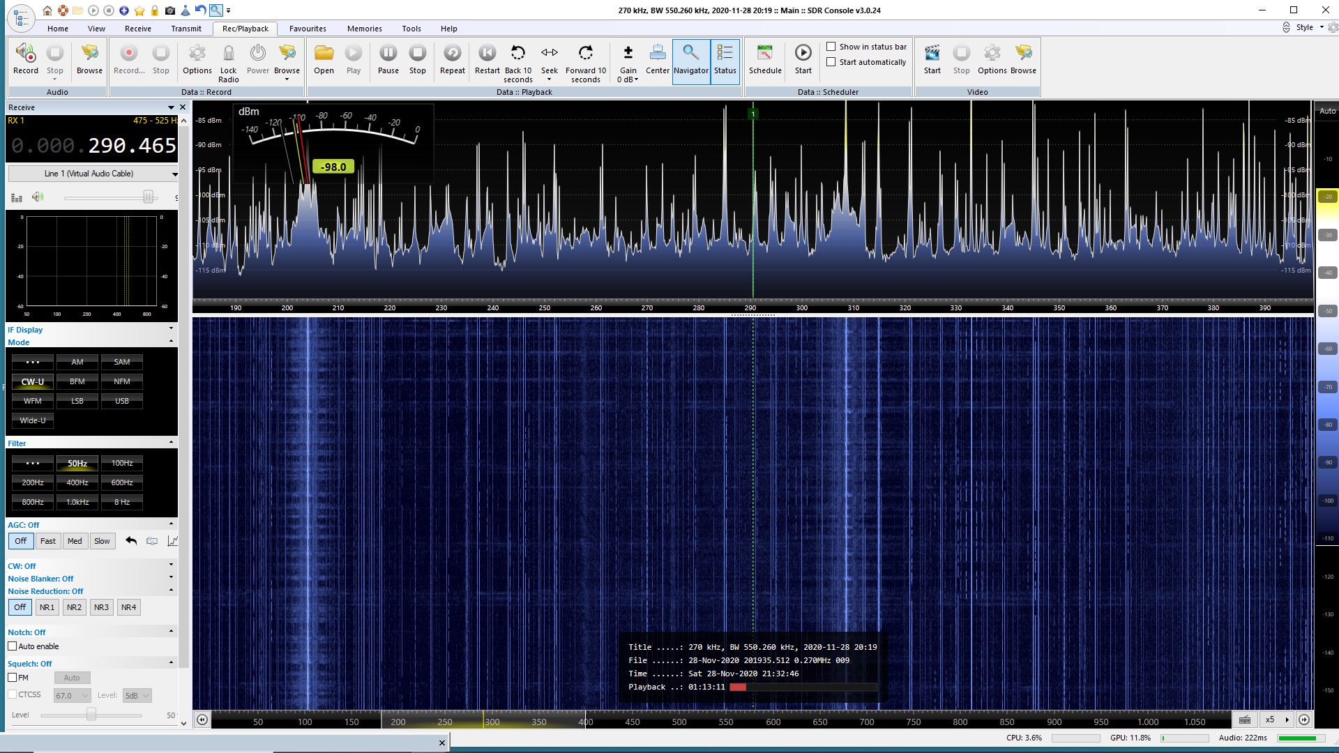The width and height of the screenshot is (1339, 753).
Task: Click the Repeat playback icon
Action: click(x=452, y=54)
